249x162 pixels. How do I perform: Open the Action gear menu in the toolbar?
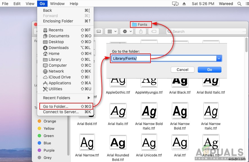tap(127, 31)
